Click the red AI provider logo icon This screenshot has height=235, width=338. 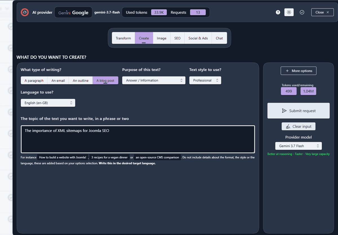tap(25, 12)
